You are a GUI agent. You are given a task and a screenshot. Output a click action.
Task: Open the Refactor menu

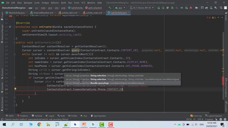pyautogui.click(x=55, y=3)
